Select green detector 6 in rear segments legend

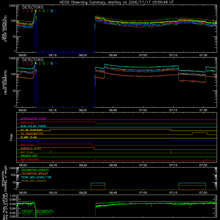click(x=44, y=64)
